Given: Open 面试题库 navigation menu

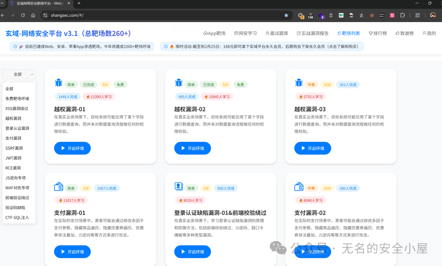Looking at the screenshot, I should (277, 33).
